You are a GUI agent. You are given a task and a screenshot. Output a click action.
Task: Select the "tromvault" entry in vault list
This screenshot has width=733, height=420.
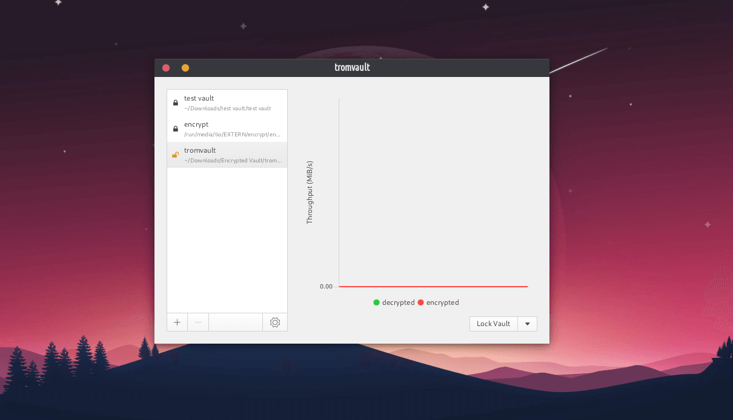pos(200,150)
